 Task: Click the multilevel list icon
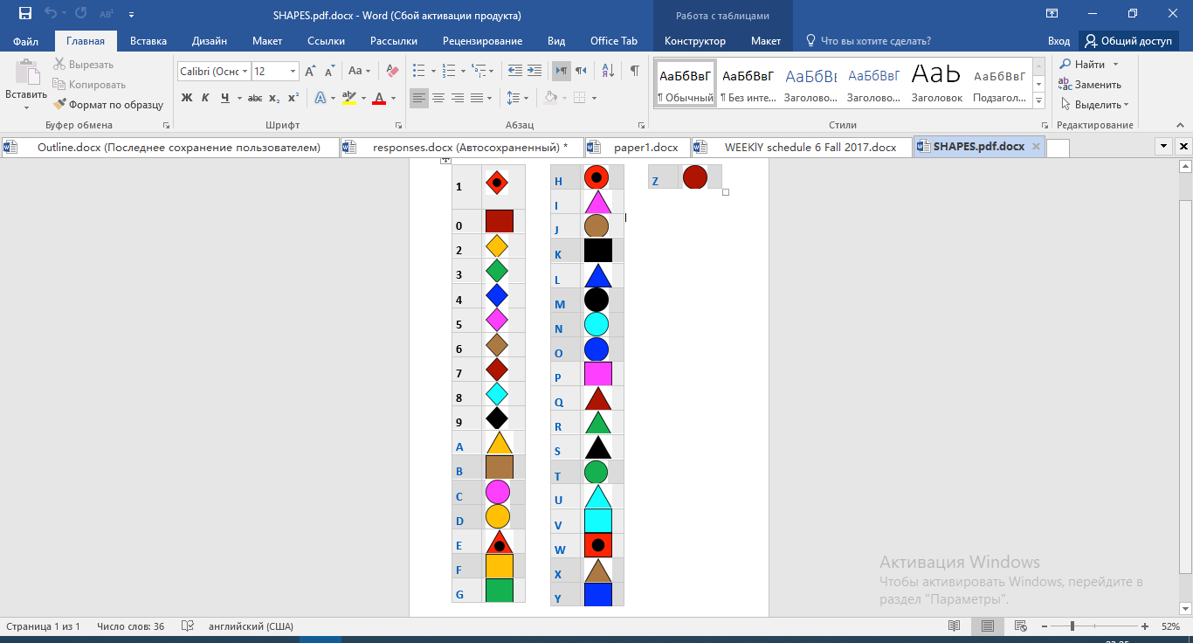pos(479,72)
